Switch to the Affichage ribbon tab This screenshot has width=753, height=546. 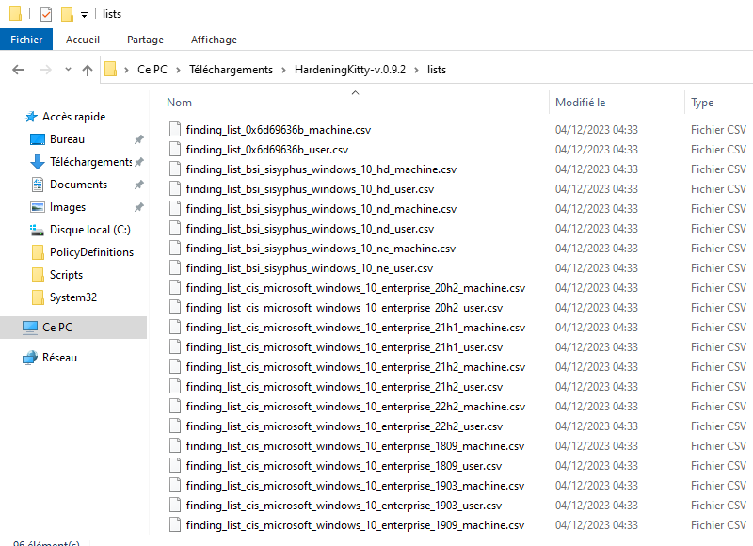[214, 40]
